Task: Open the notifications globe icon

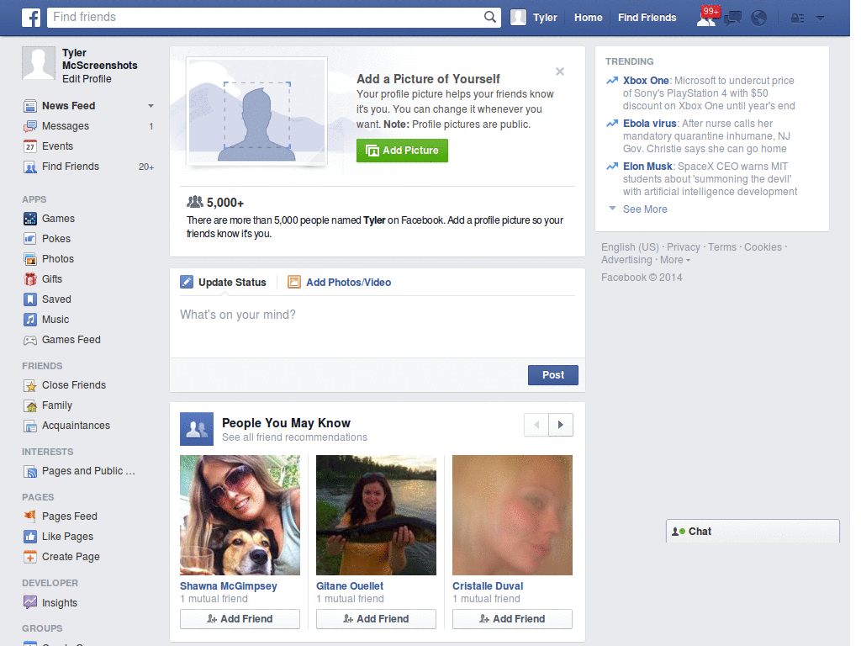Action: coord(759,19)
